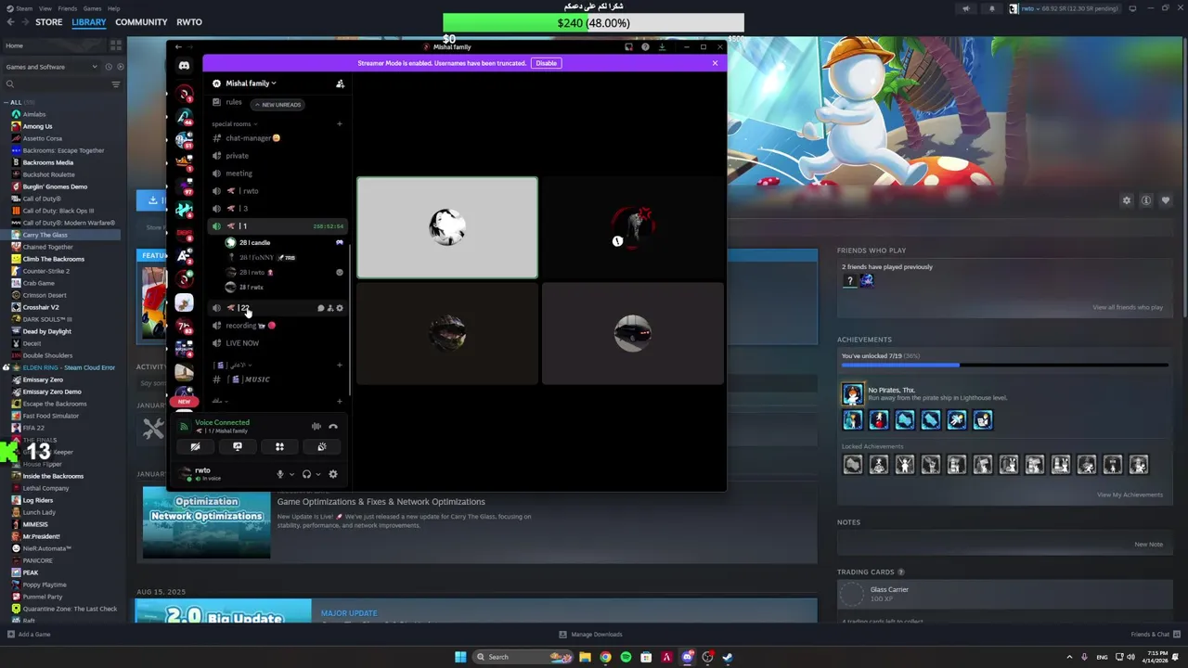
Task: Join the private voice channel
Action: (x=237, y=156)
